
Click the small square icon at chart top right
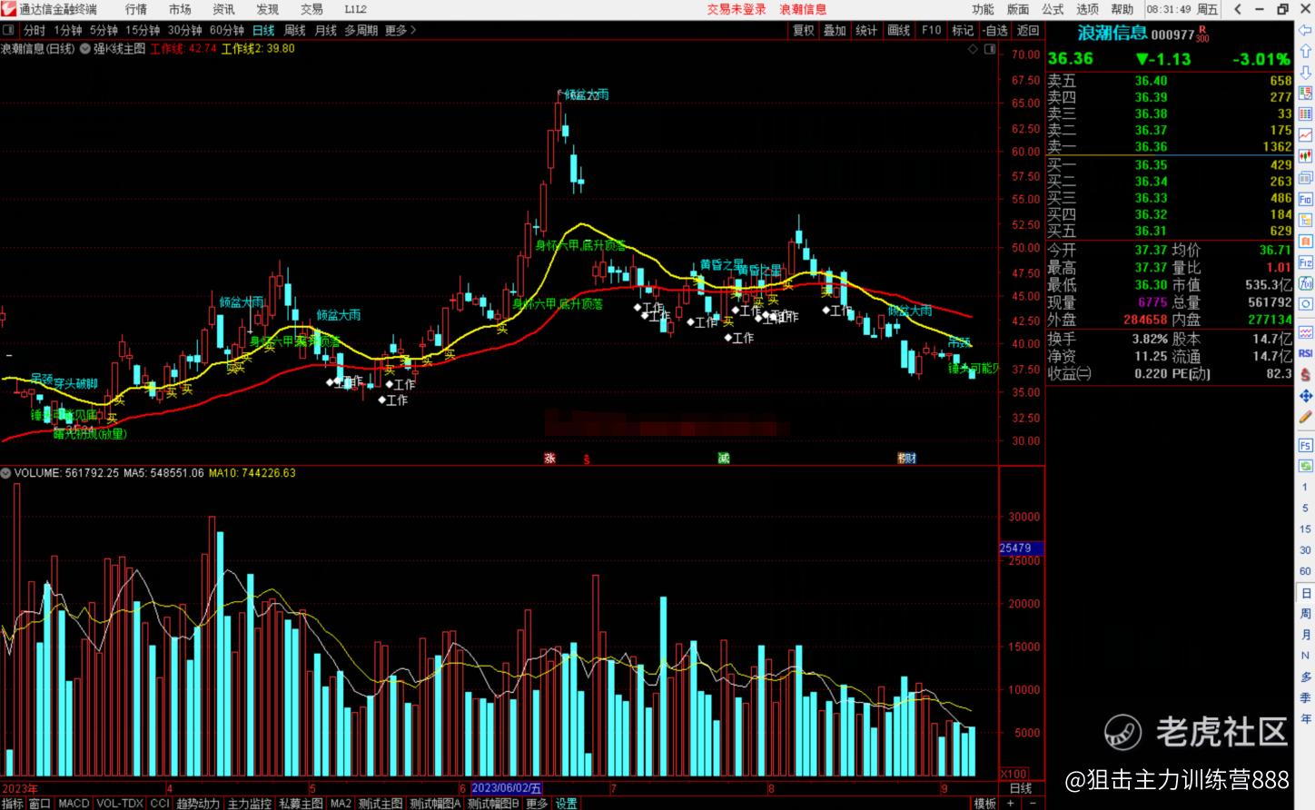click(x=989, y=49)
